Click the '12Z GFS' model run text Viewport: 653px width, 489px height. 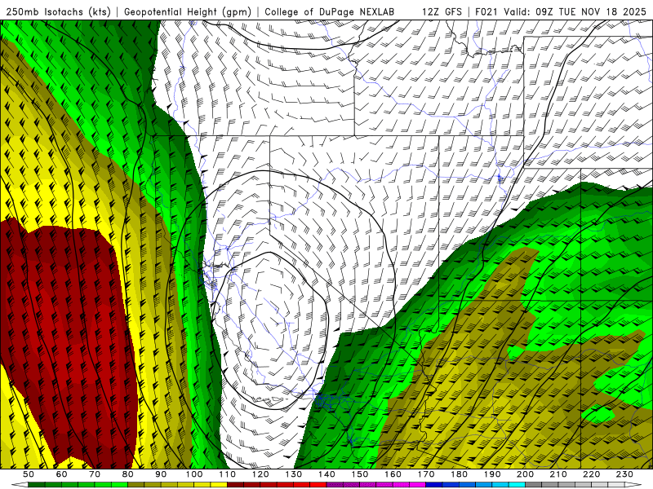[x=442, y=11]
